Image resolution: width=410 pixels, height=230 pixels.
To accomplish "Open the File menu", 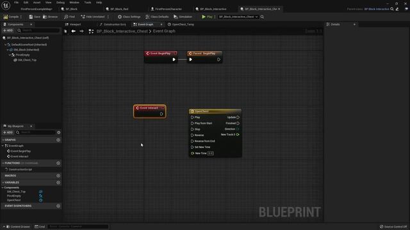I will (x=16, y=3).
